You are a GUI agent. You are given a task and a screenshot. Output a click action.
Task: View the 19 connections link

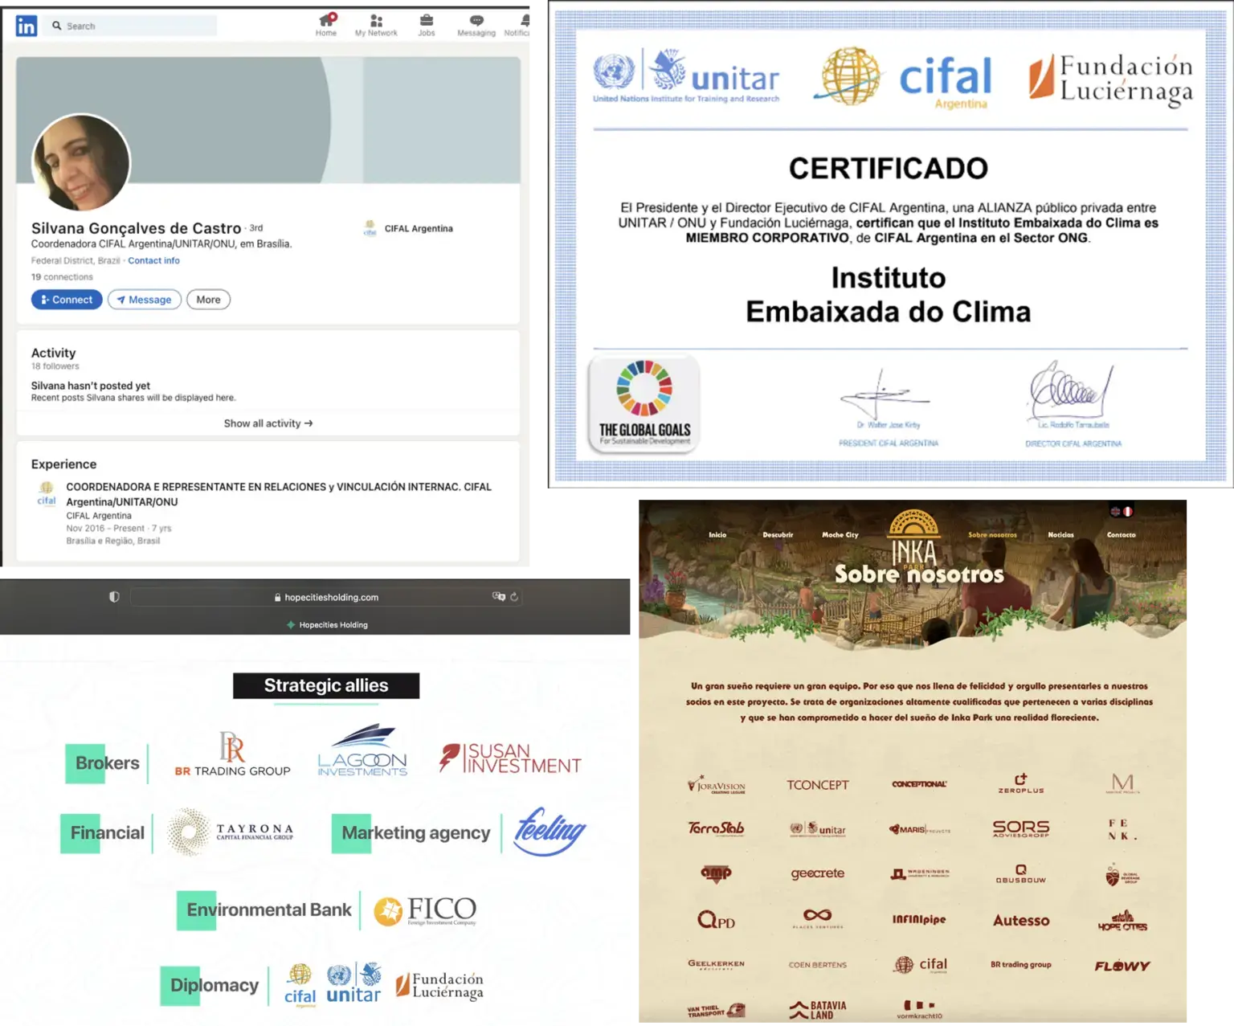[x=62, y=277]
